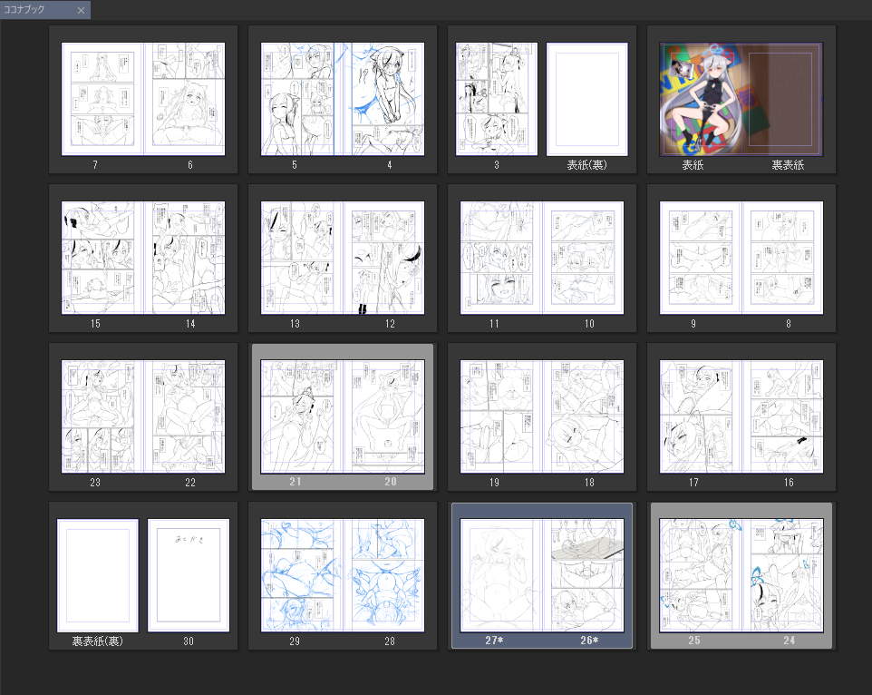The image size is (872, 695).
Task: Select the 表紙(裏) blank page
Action: pyautogui.click(x=586, y=99)
